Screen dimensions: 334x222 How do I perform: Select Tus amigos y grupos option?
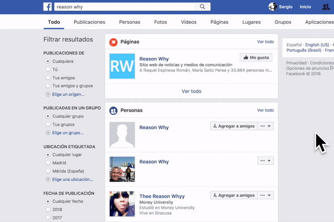[48, 86]
